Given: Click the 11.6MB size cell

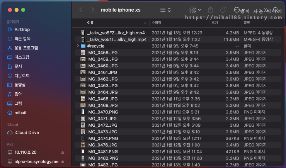Looking at the screenshot, I should point(231,39).
